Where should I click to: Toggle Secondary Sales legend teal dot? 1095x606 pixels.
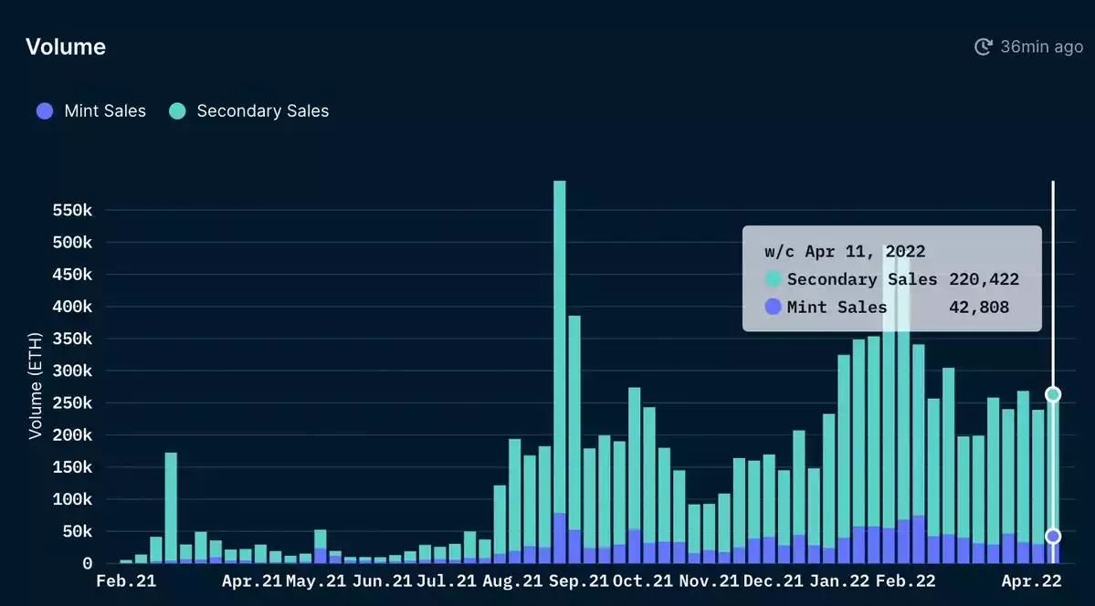point(177,111)
